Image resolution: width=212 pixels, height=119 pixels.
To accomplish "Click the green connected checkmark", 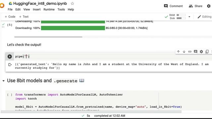I will click(166, 17).
